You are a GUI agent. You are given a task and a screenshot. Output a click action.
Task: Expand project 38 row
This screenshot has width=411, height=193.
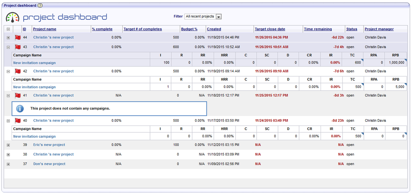(x=8, y=155)
